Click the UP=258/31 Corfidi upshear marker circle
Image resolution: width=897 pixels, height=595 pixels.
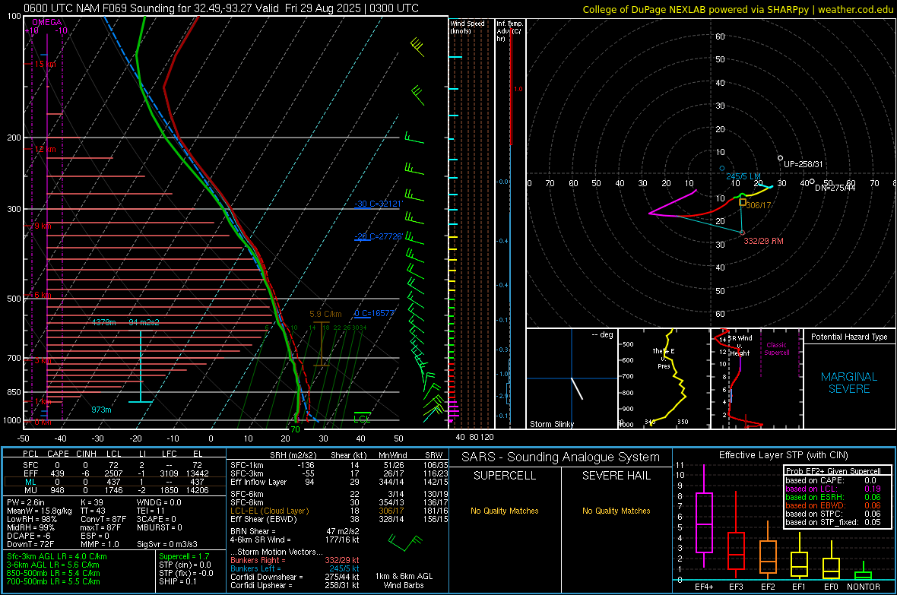point(780,158)
